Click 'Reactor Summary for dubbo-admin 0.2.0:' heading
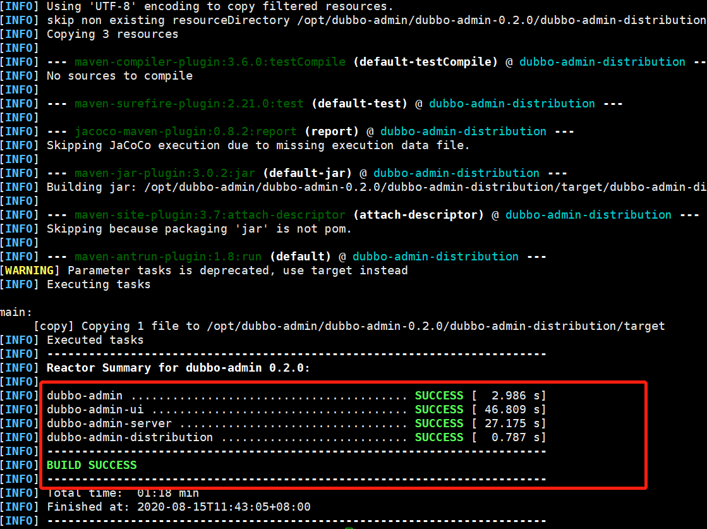The width and height of the screenshot is (707, 529). click(x=178, y=368)
